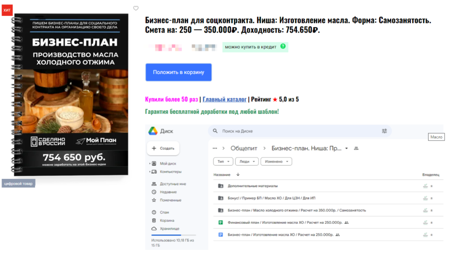Open the Люди filter dropdown
Screen dimensions: 457x258
[x=247, y=161]
